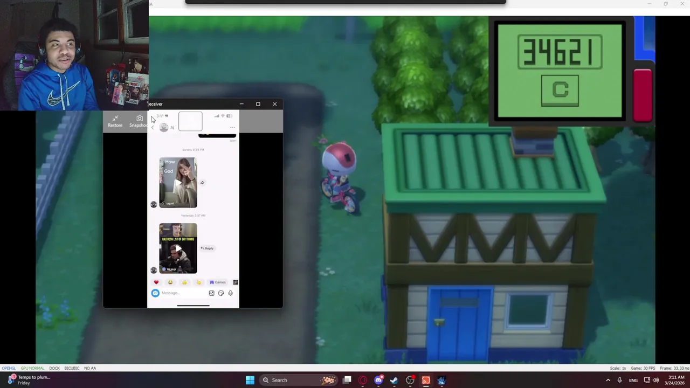
Task: Click Reply next to the second video
Action: [208, 248]
